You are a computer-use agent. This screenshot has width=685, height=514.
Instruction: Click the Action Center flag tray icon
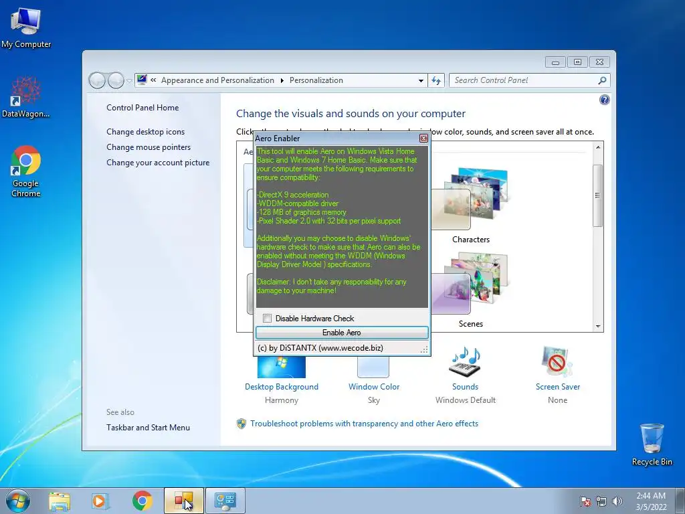point(585,501)
